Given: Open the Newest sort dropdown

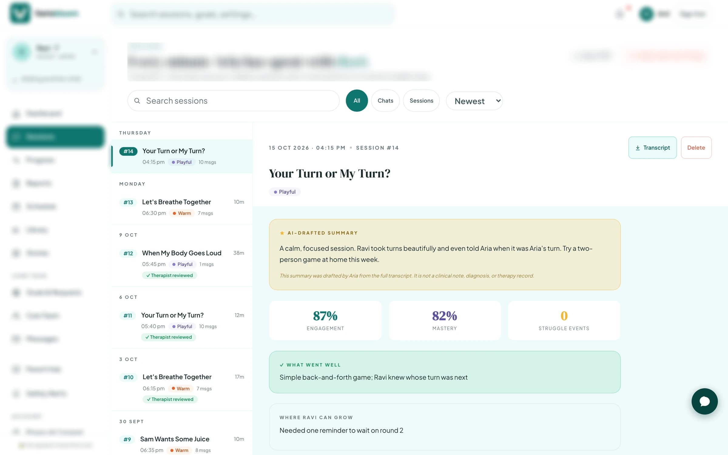Looking at the screenshot, I should [x=474, y=101].
